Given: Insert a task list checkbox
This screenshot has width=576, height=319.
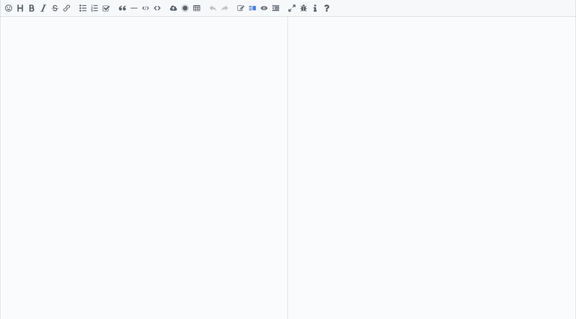Looking at the screenshot, I should click(x=106, y=8).
